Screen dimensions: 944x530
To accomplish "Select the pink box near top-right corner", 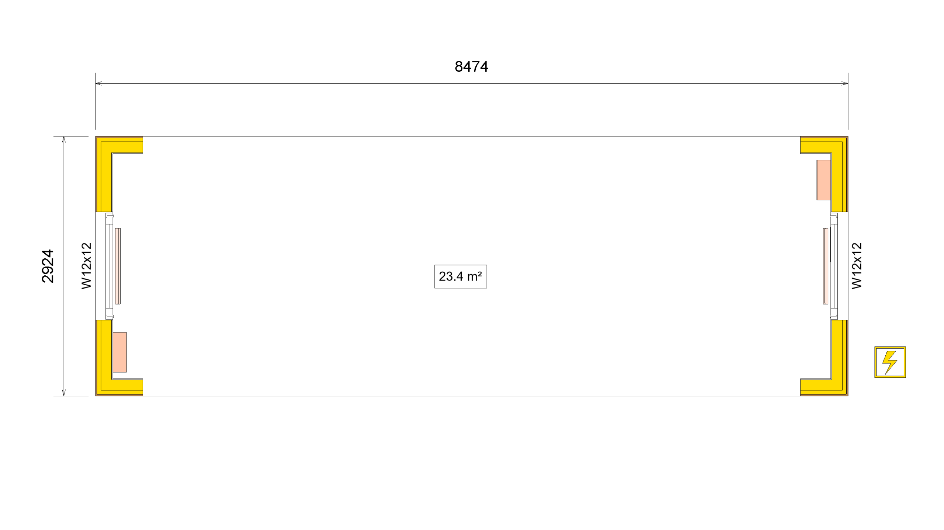I will tap(823, 180).
